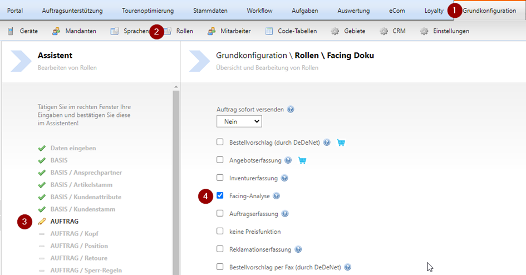The image size is (526, 275).
Task: Open the Loyalty tab
Action: 434,11
